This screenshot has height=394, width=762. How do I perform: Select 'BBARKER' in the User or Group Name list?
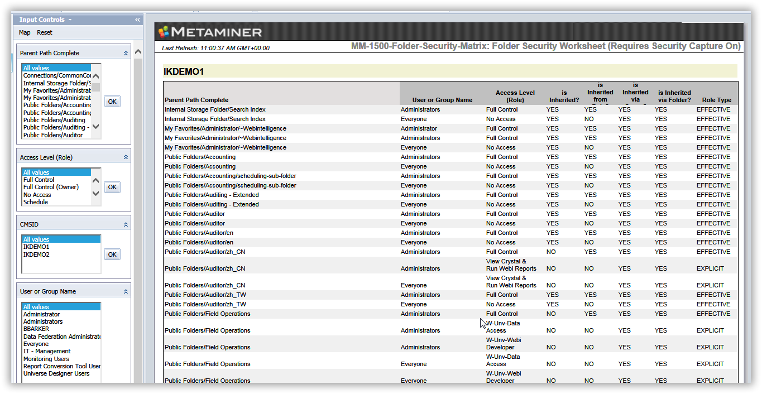(61, 329)
